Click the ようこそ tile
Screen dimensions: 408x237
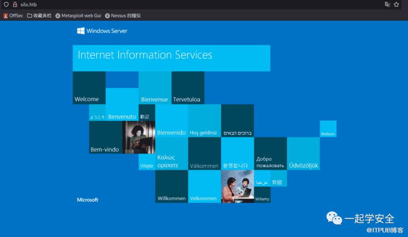tap(97, 113)
